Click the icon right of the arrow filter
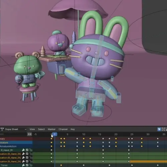167x167 pixels. [x=163, y=129]
